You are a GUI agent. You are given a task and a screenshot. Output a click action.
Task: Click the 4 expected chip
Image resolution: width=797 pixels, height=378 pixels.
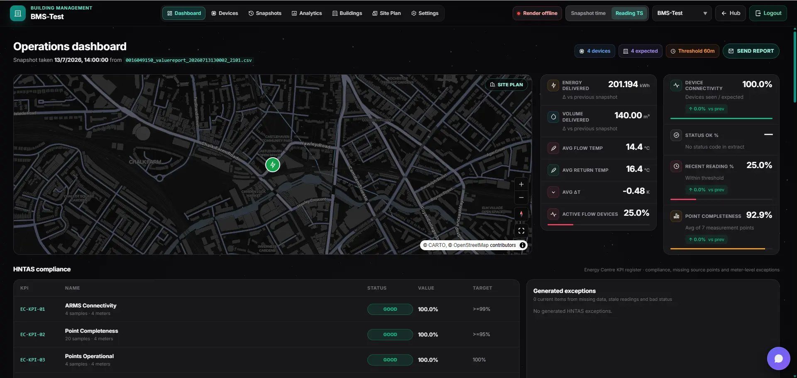click(x=640, y=51)
